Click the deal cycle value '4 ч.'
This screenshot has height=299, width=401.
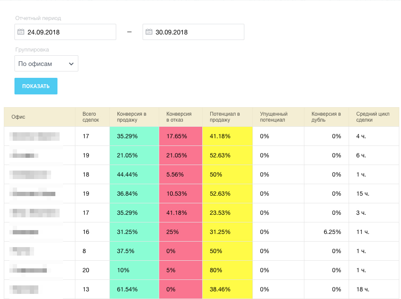point(361,136)
